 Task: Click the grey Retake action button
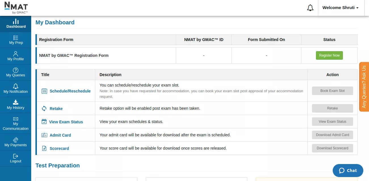click(332, 108)
